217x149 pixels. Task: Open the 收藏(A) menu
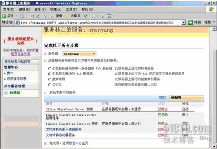[x=56, y=9]
